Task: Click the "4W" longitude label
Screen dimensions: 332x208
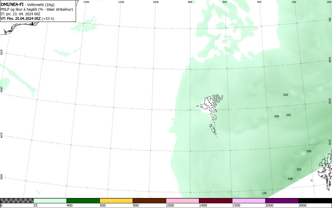Action: point(259,2)
